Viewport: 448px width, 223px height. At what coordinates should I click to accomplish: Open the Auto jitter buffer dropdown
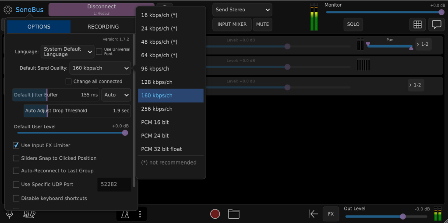[116, 95]
